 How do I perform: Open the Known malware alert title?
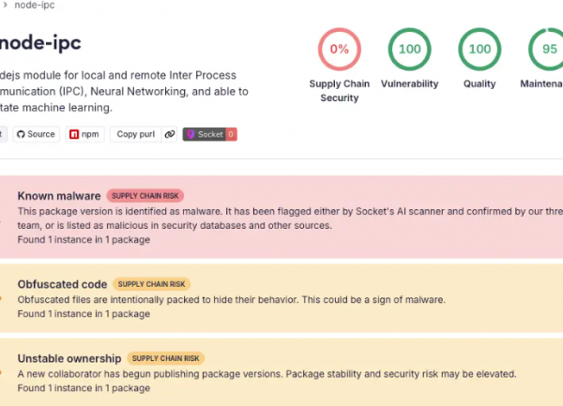pyautogui.click(x=59, y=196)
